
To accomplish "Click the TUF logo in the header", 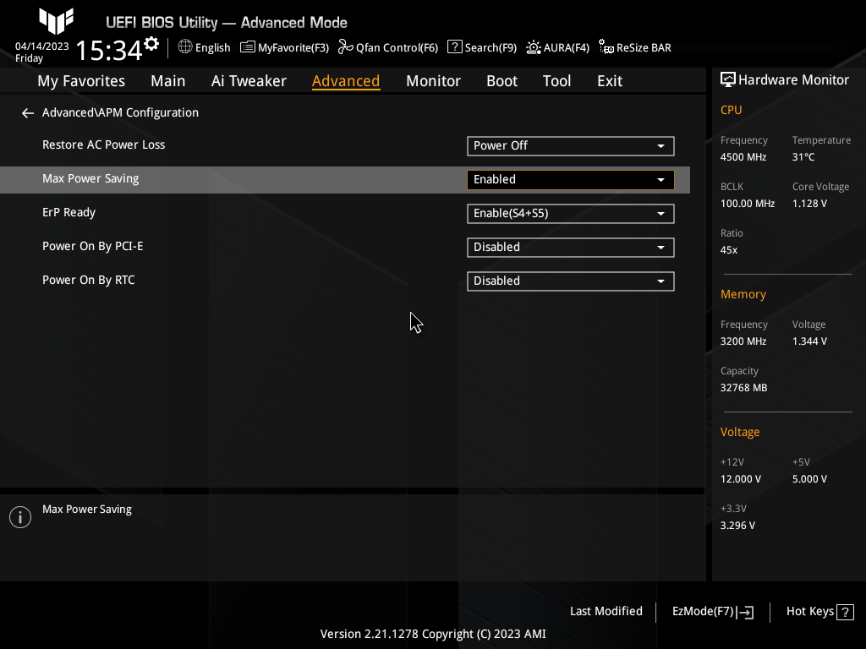I will click(56, 21).
